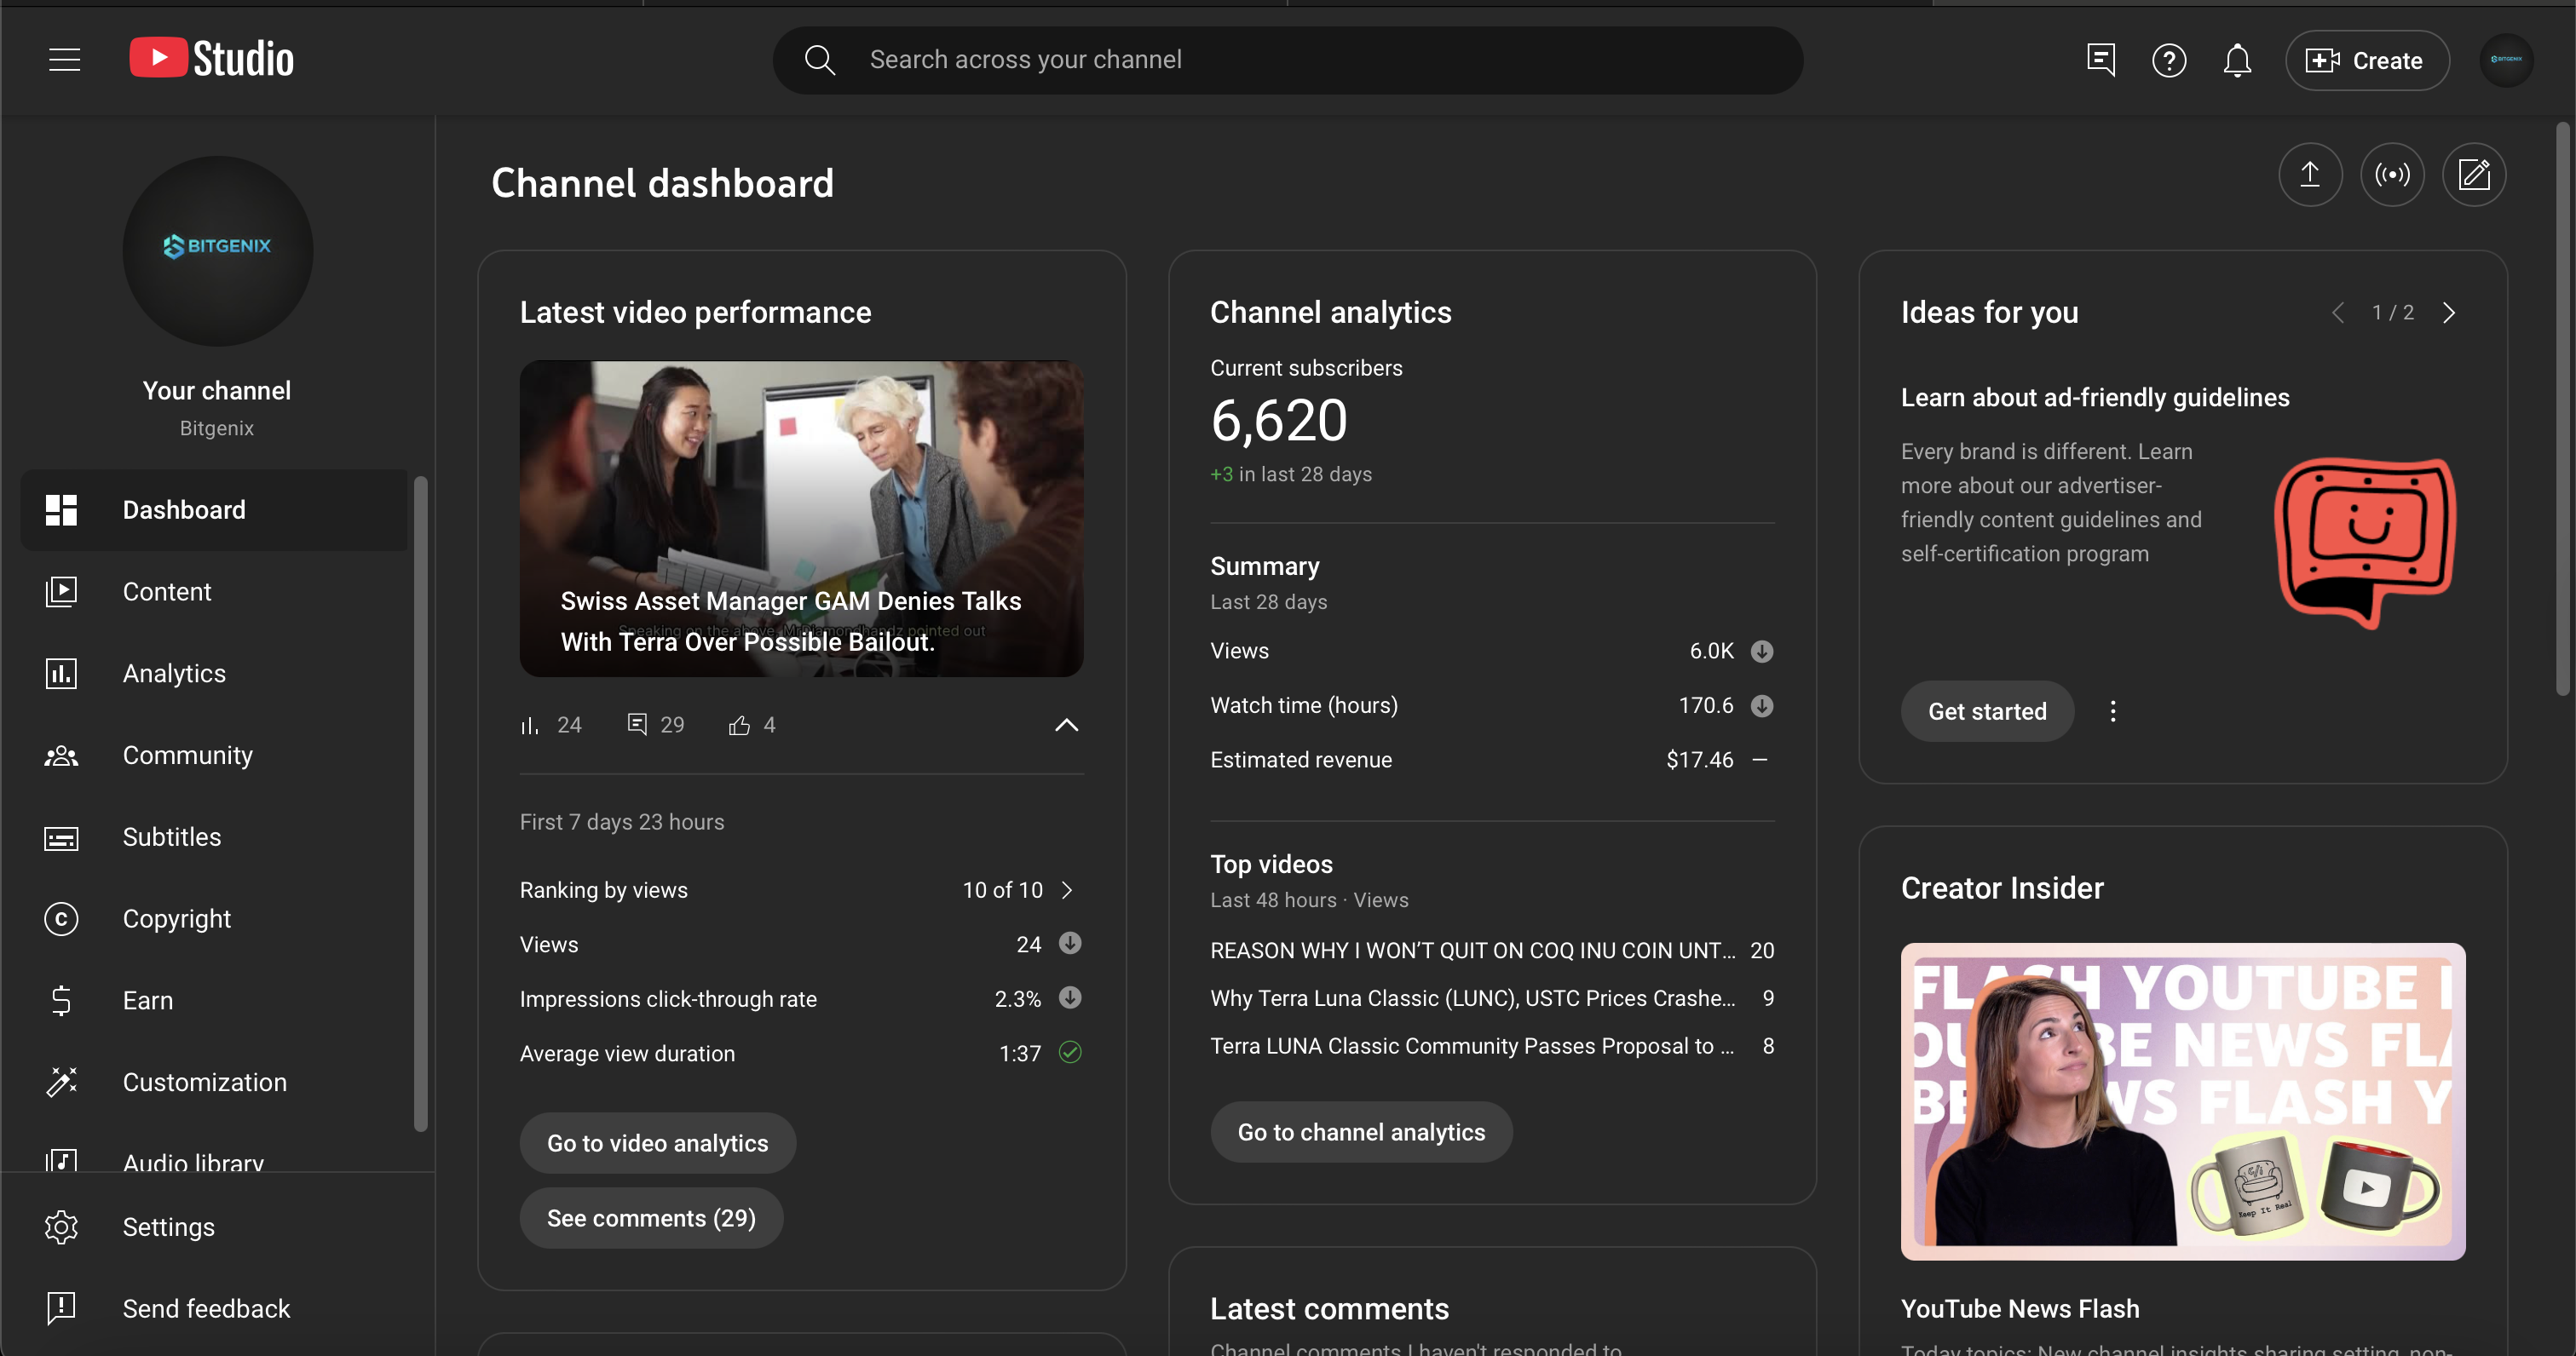This screenshot has height=1356, width=2576.
Task: Open the account avatar menu
Action: click(2506, 60)
